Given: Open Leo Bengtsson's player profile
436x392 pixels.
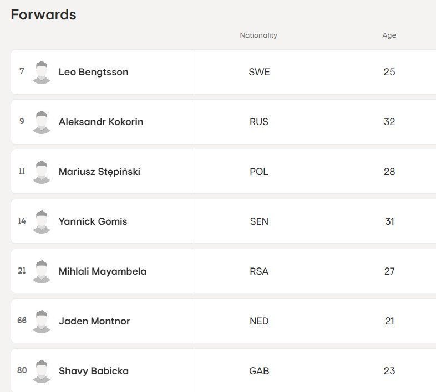Looking at the screenshot, I should (x=93, y=72).
